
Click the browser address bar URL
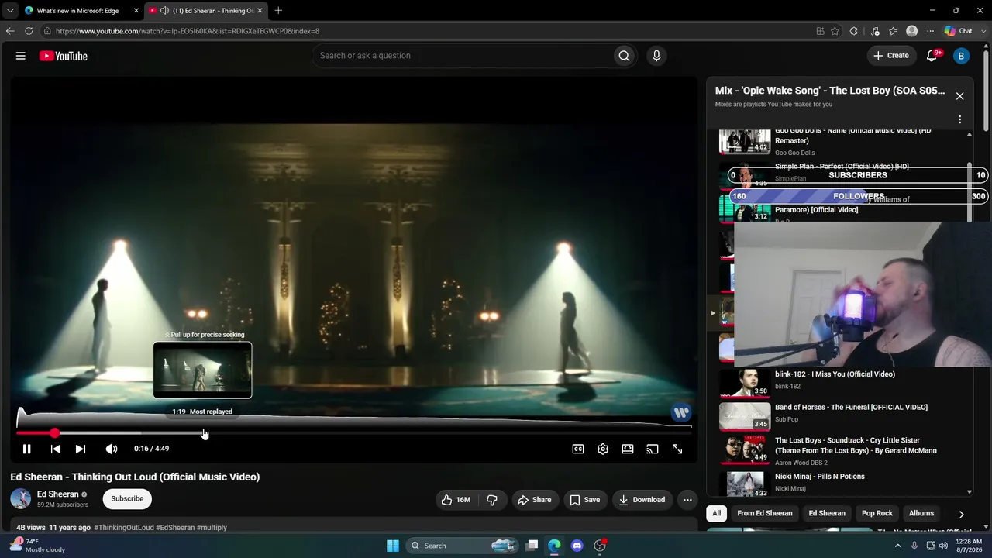coord(188,31)
